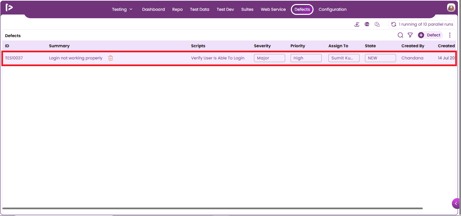Open the three-dot more options menu
Viewport: 461px width, 216px height.
coord(450,35)
